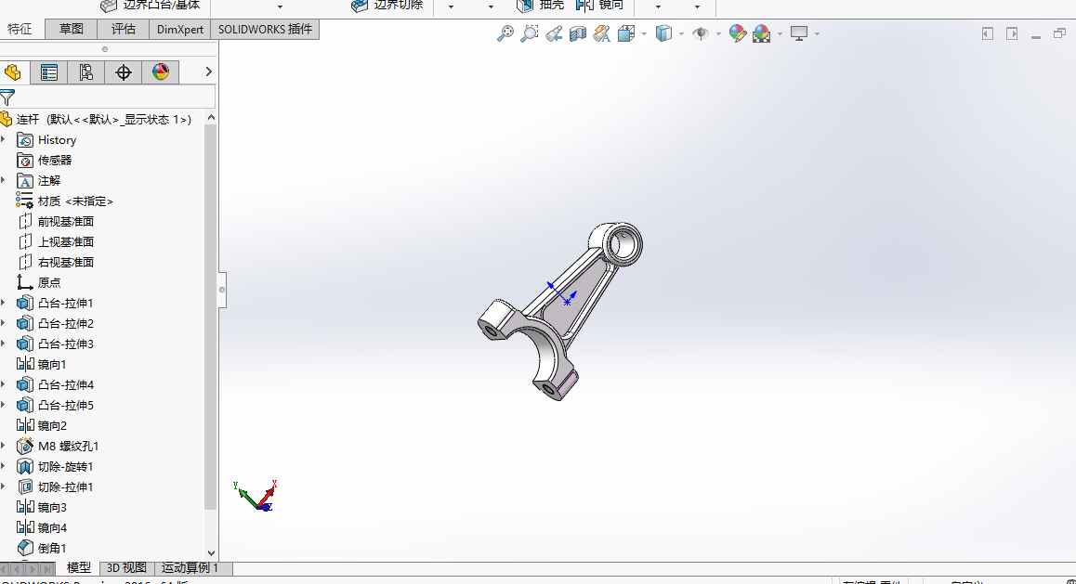Click the View Settings monitor icon
This screenshot has height=584, width=1076.
tap(799, 33)
